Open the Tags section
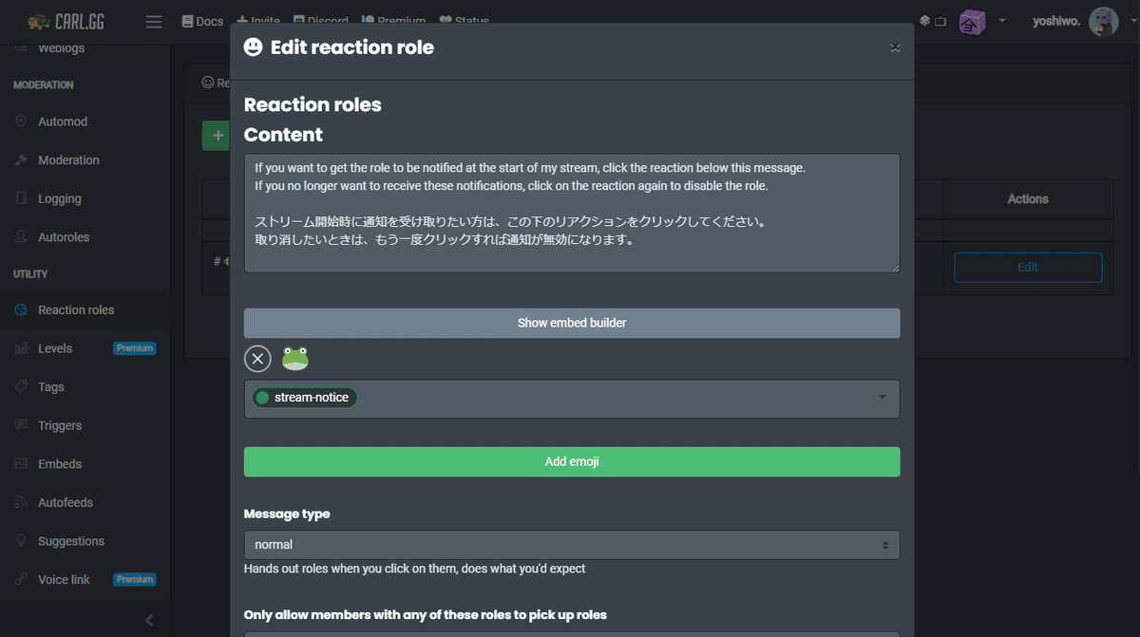Screen dimensions: 1140x637 [54, 386]
